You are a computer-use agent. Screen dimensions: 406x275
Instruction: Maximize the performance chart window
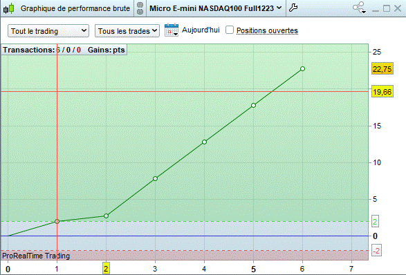[387, 8]
